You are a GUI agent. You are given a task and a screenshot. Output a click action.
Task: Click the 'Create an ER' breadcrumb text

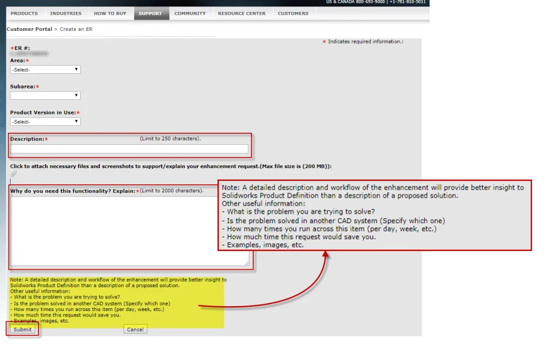[x=76, y=29]
